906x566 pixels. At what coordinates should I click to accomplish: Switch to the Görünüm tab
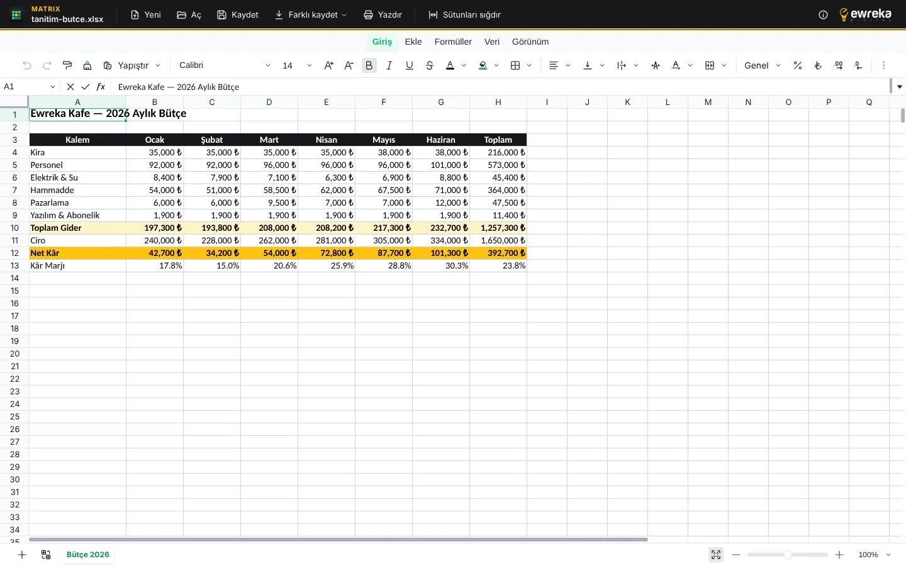530,42
